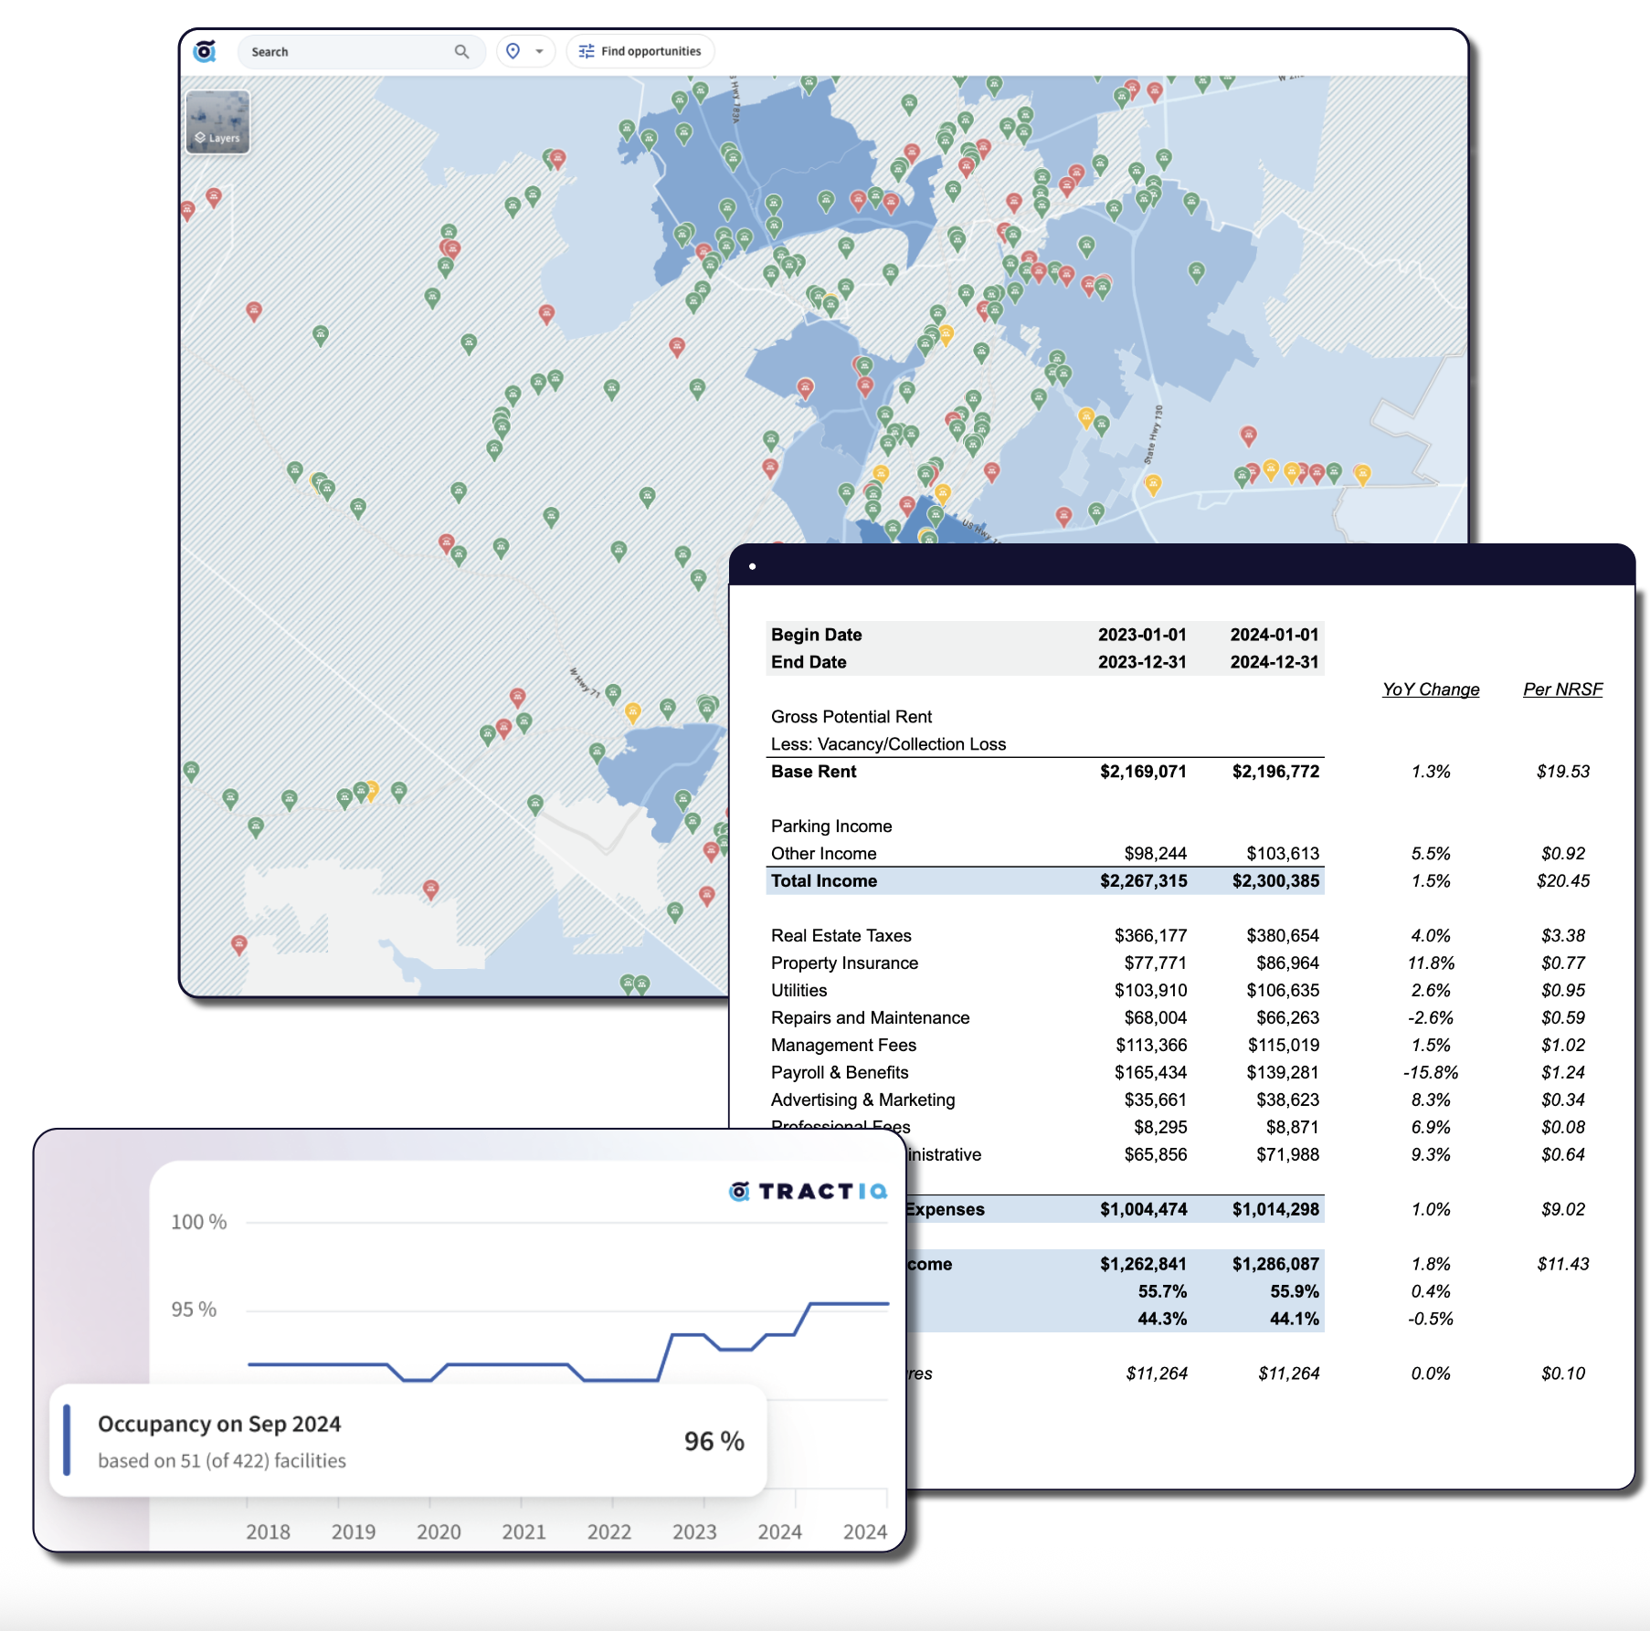Click the magnifier icon in Search box
This screenshot has height=1631, width=1650.
point(461,52)
